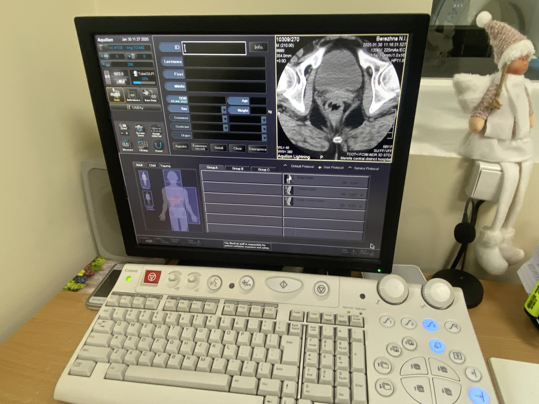Open the Utility menu button
This screenshot has width=539, height=404.
(135, 107)
